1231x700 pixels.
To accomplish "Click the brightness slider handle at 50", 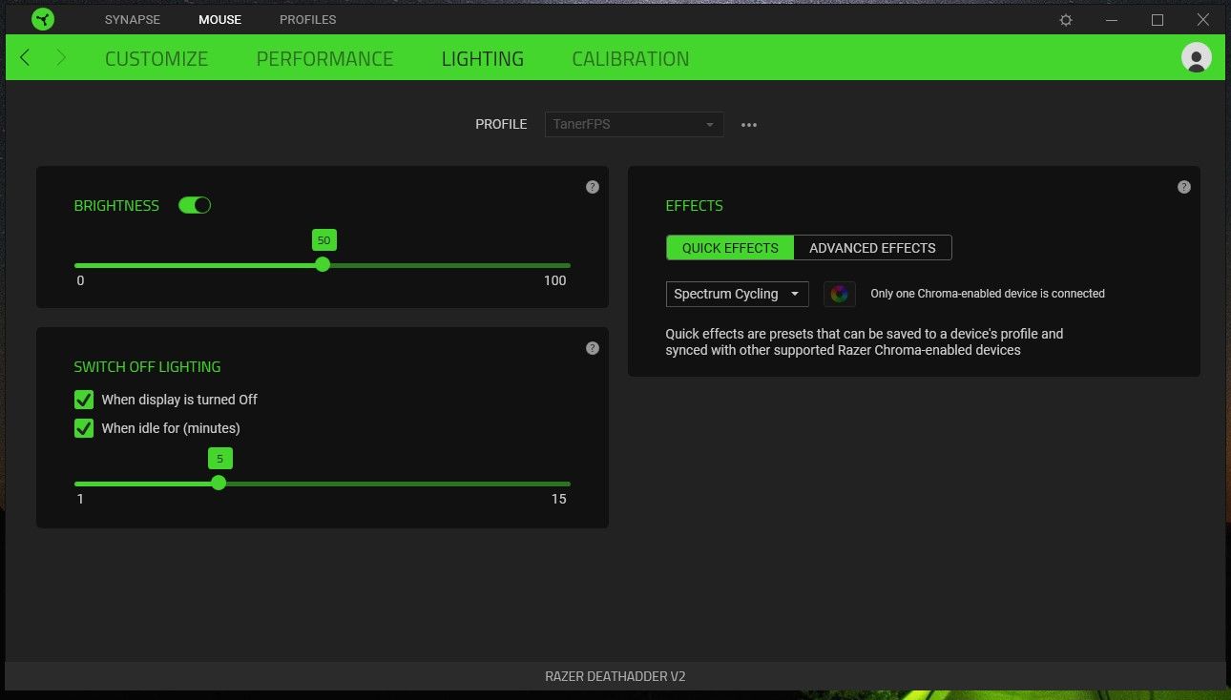I will tap(323, 264).
